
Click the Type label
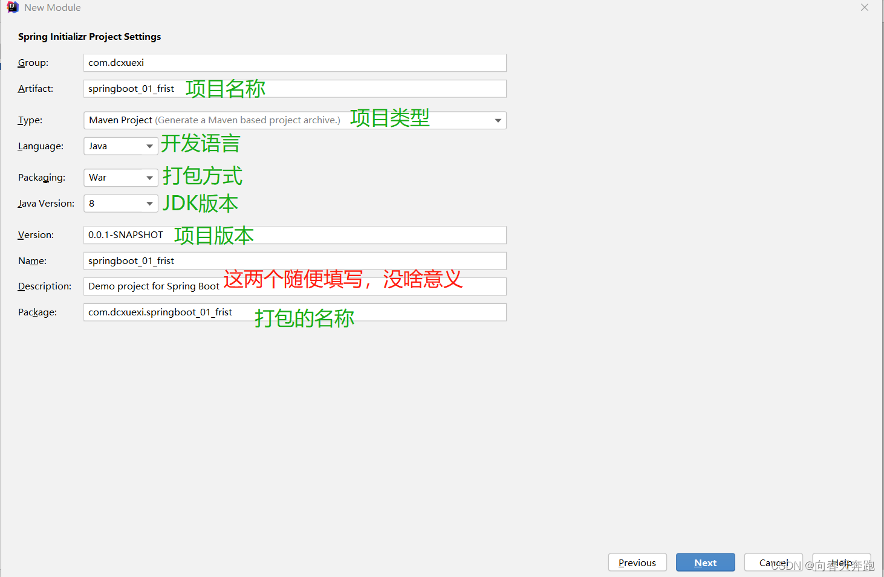coord(30,120)
